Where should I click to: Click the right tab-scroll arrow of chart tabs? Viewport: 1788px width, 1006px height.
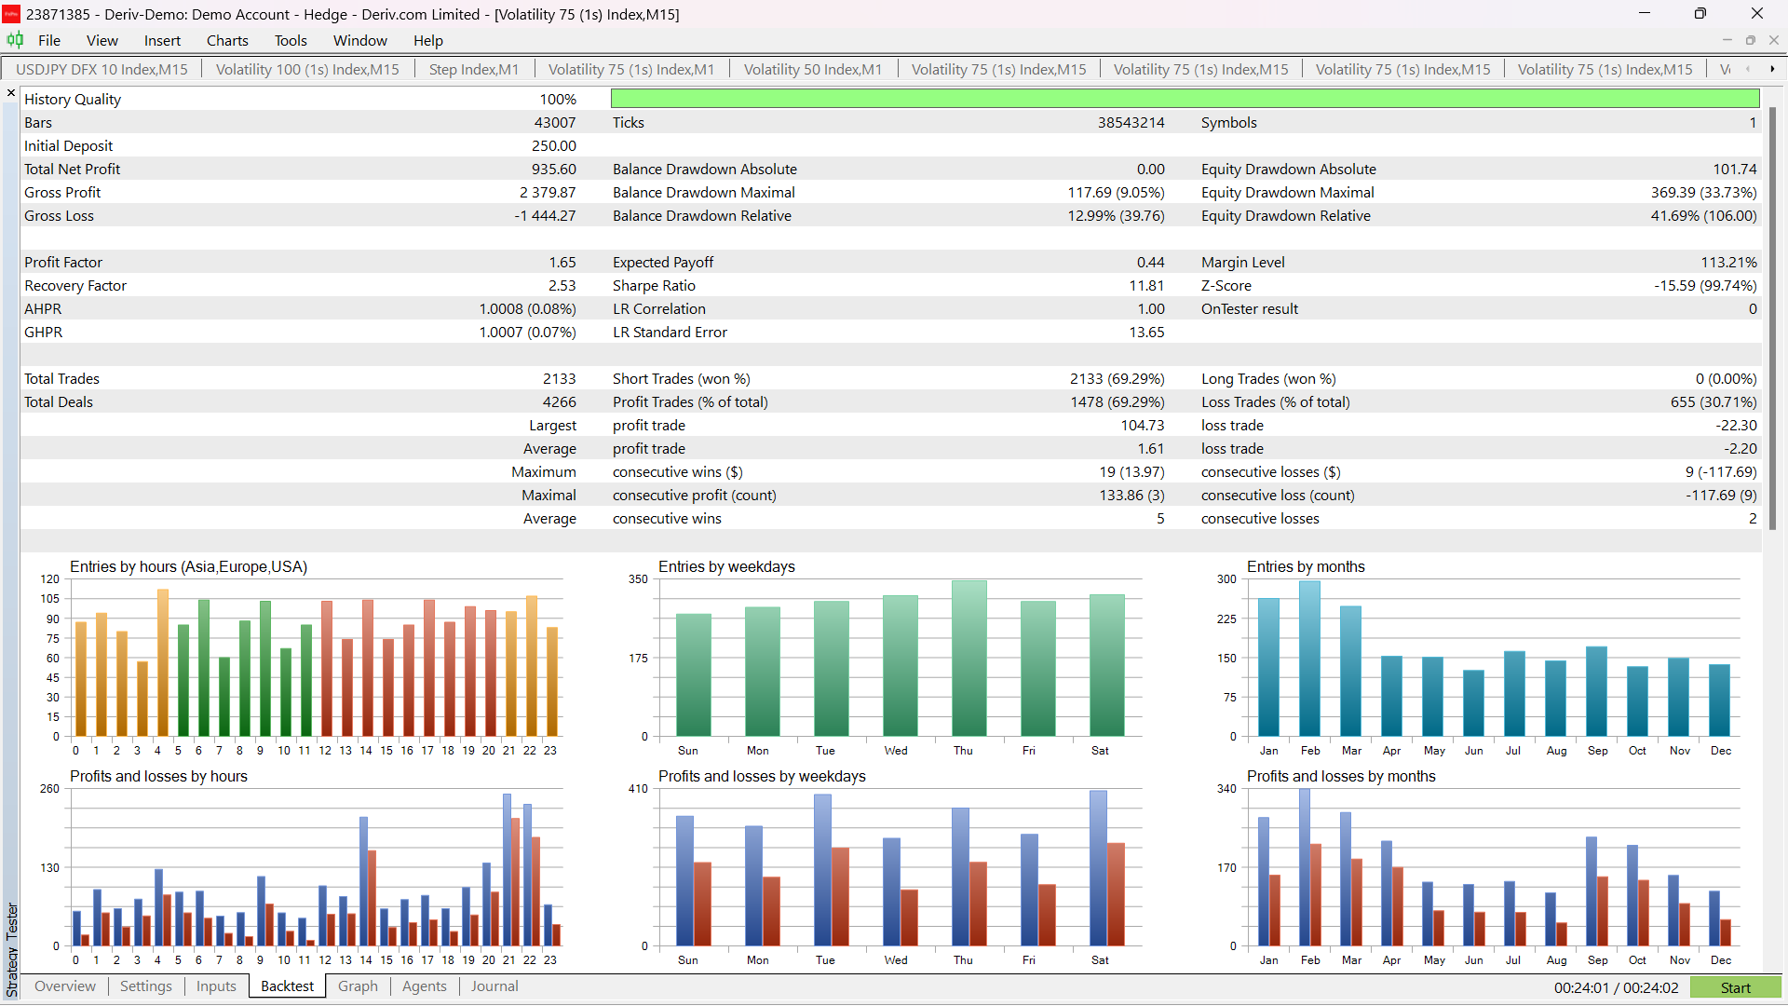(1771, 69)
